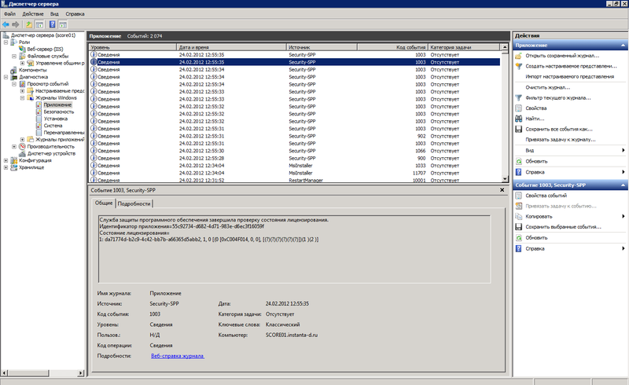Collapse the Журналы Windows tree node
629x385 pixels.
pos(23,98)
